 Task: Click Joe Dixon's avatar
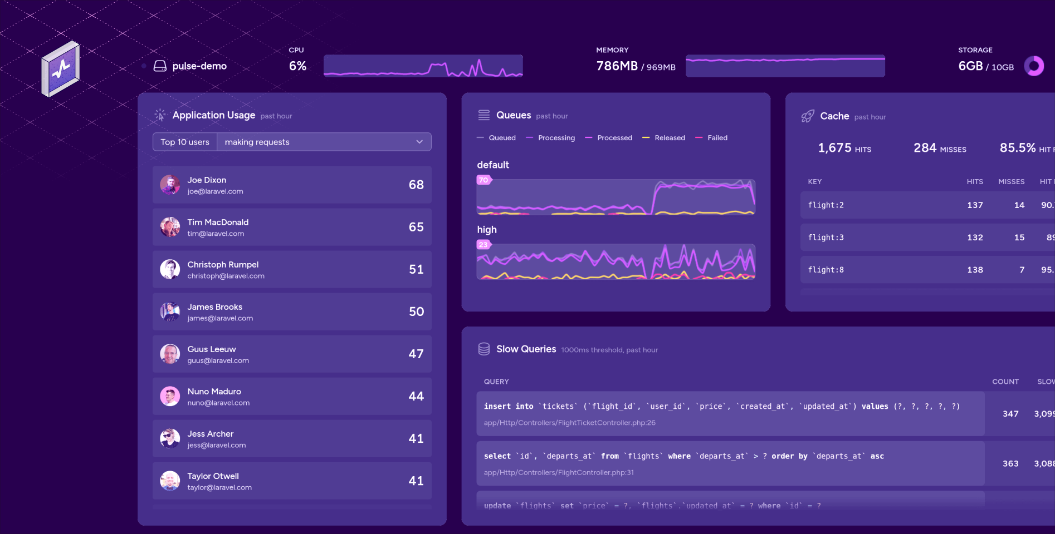(170, 185)
